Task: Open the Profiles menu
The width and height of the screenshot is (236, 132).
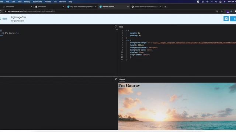Action: click(x=48, y=1)
